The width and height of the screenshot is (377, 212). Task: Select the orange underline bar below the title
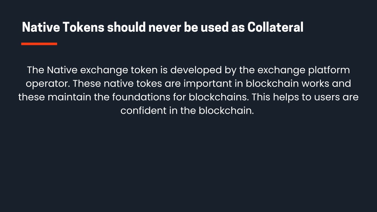click(x=39, y=44)
